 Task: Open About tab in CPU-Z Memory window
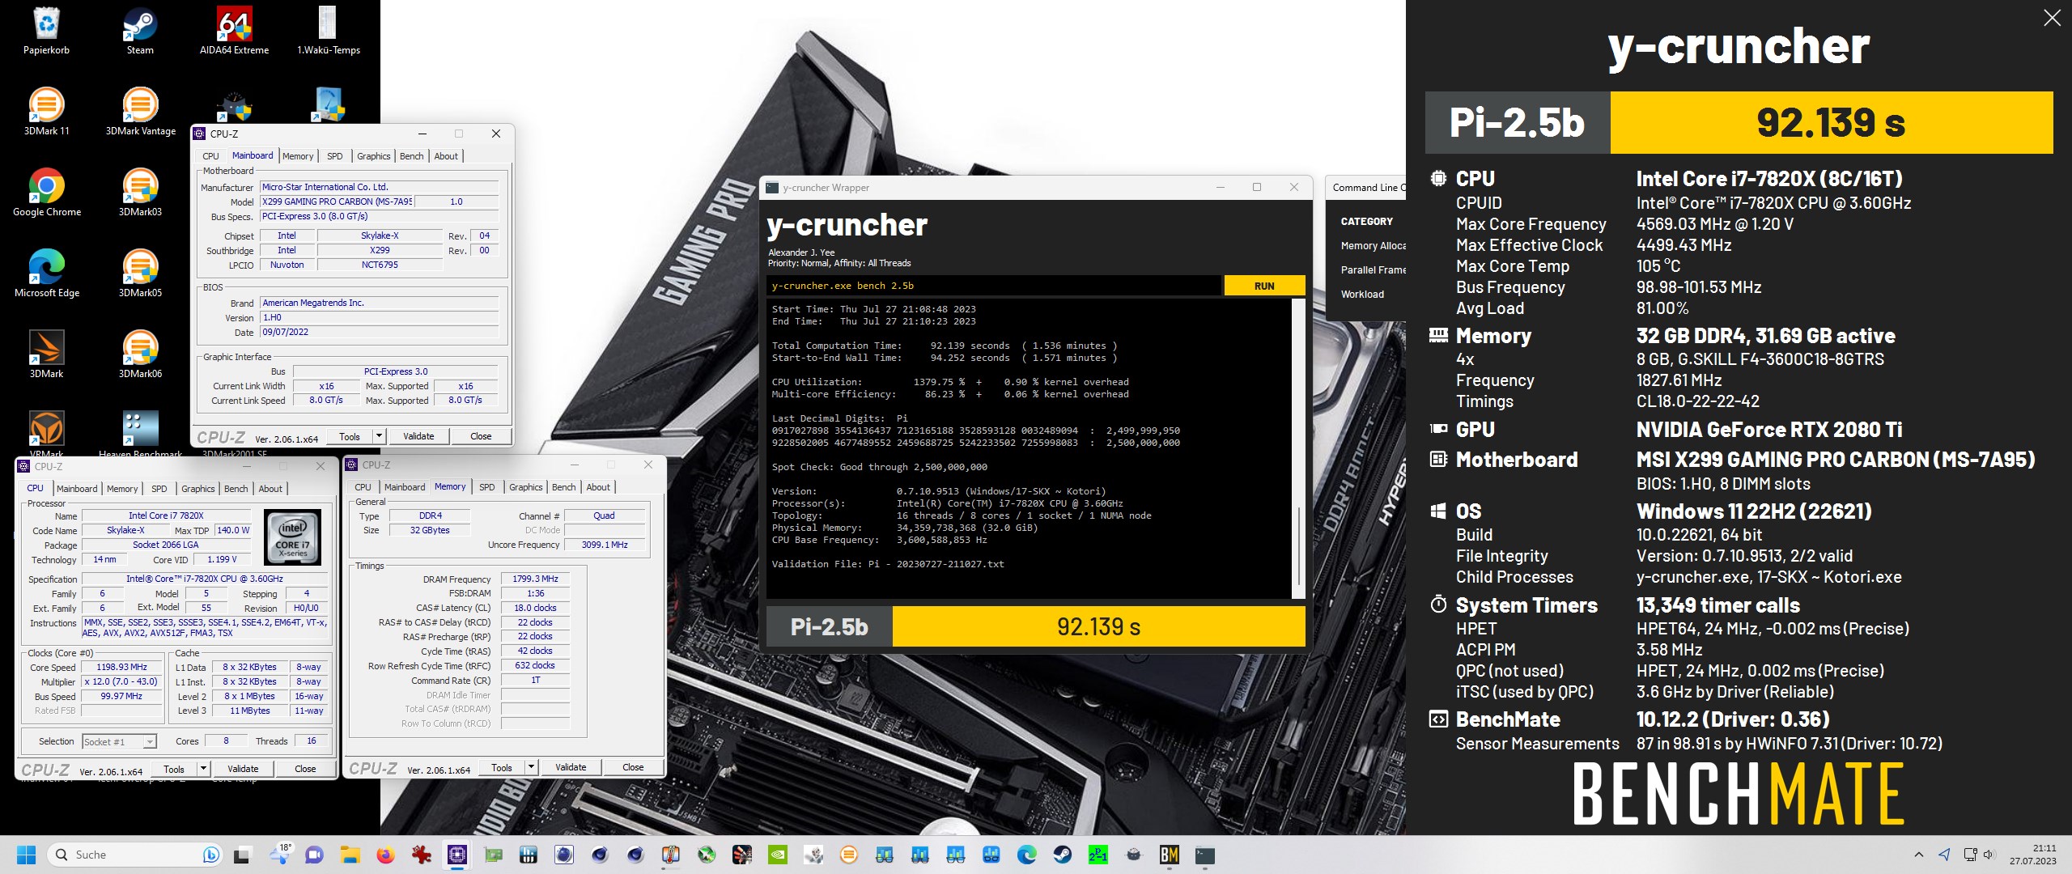point(598,487)
